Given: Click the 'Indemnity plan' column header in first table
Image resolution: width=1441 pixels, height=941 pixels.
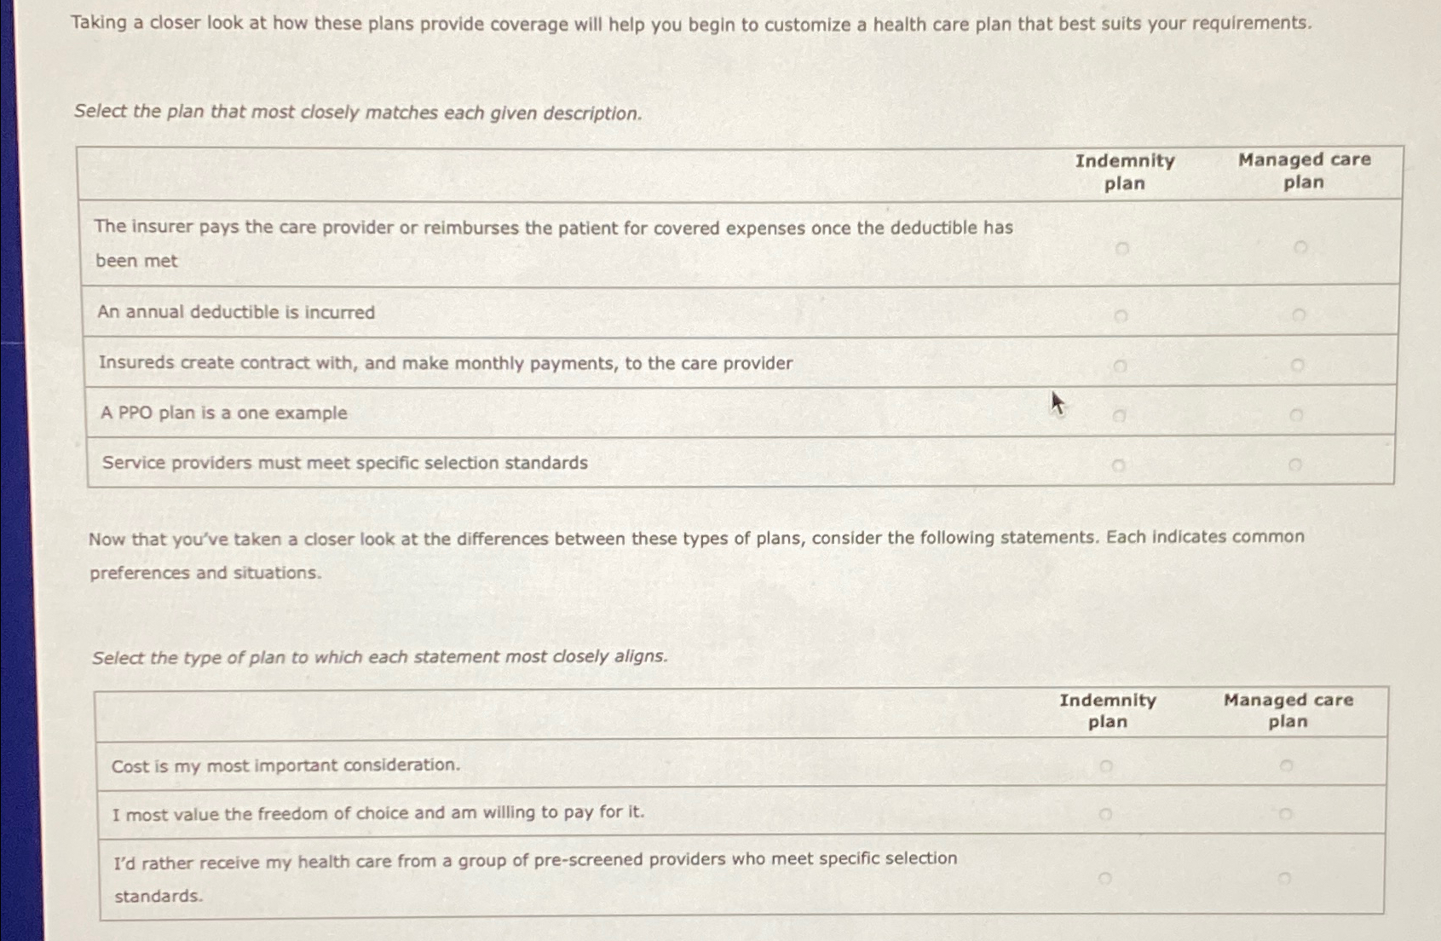Looking at the screenshot, I should pos(1125,171).
